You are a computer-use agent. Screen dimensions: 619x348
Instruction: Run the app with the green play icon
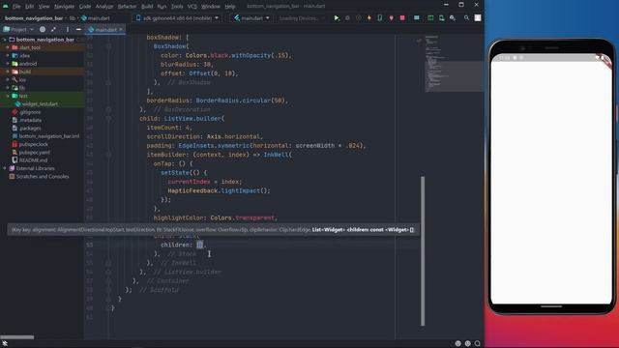pos(337,18)
